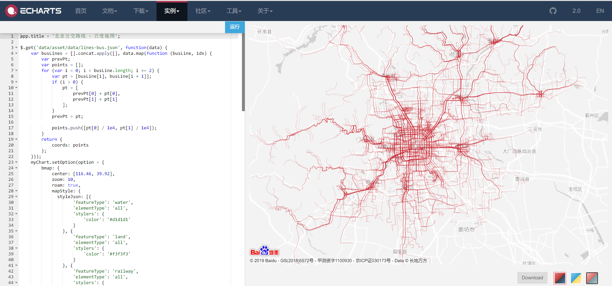Open the 实例 examples menu
Screen dimensions: 612x286
[x=172, y=11]
